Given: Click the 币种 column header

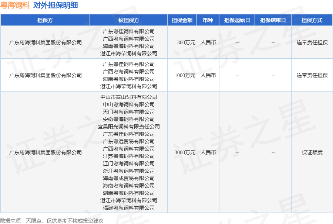Looking at the screenshot, I should tap(208, 20).
